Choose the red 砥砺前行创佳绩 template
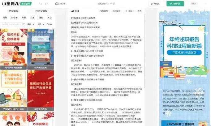The width and height of the screenshot is (211, 126). [41, 91]
